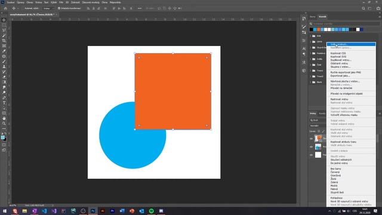Select the Brush tool

4,62
